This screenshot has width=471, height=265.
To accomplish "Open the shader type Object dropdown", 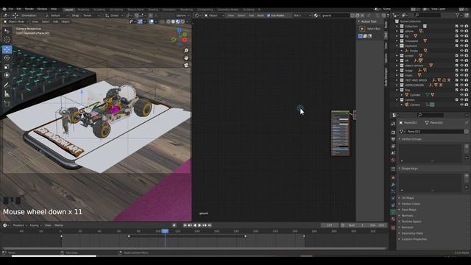I will pyautogui.click(x=214, y=15).
